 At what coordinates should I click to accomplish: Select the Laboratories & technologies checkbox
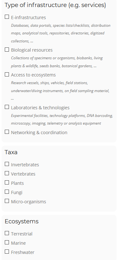pos(7,107)
